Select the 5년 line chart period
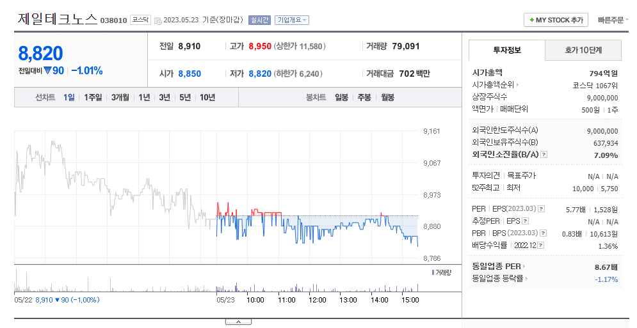Image resolution: width=637 pixels, height=328 pixels. tap(185, 97)
